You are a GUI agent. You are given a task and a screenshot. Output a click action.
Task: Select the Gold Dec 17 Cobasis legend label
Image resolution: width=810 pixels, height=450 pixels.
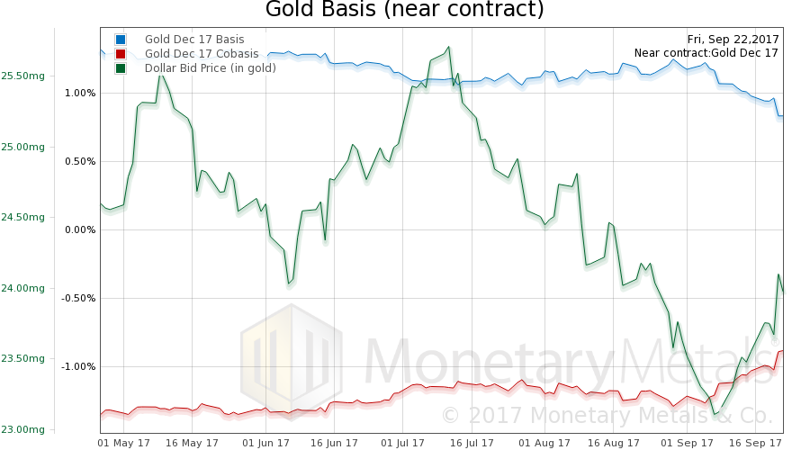tap(194, 54)
